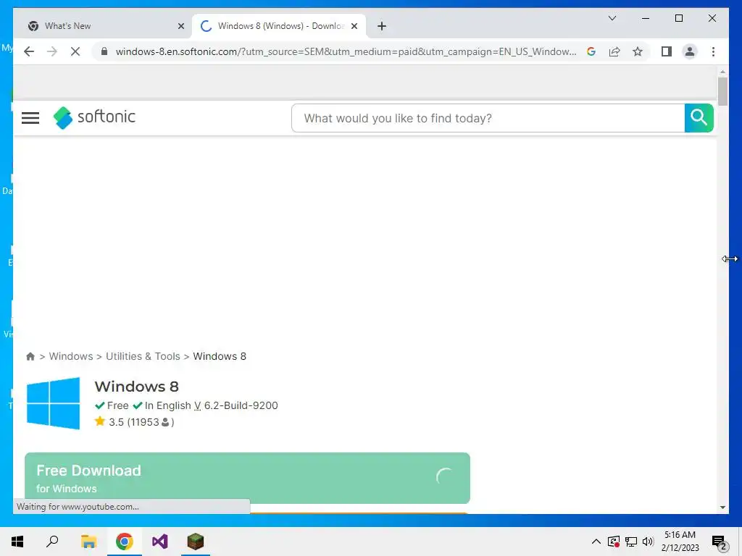Open taskbar search magnifier
The width and height of the screenshot is (742, 556).
(52, 542)
